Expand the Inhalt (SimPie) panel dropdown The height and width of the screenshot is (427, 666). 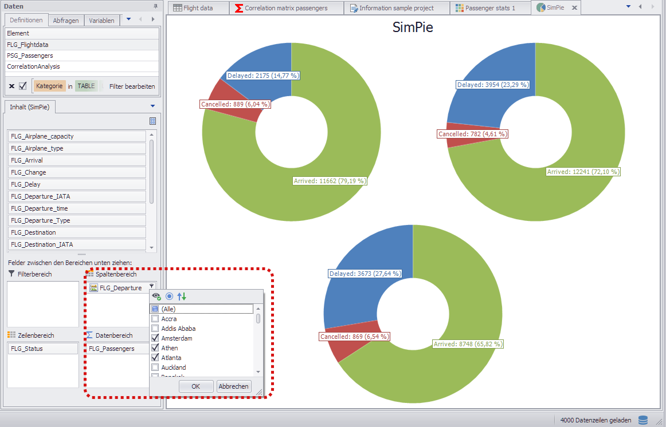click(x=152, y=106)
